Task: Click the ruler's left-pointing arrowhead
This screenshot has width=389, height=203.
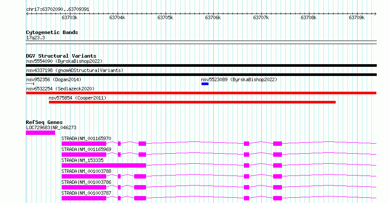Action: (27, 14)
